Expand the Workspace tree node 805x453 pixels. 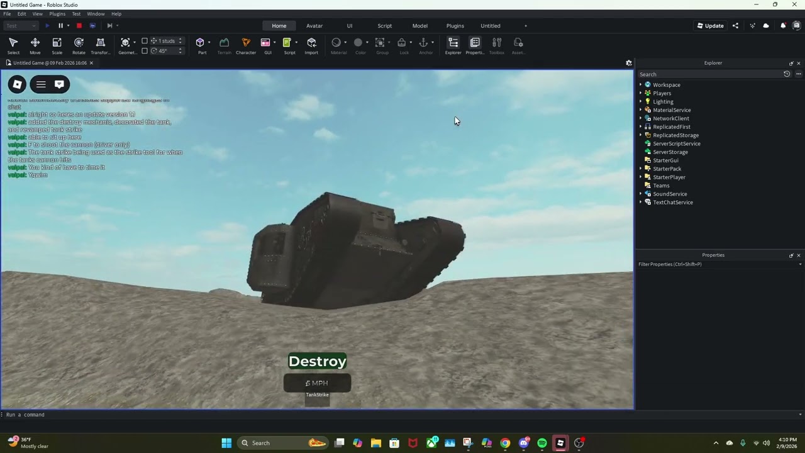(640, 84)
